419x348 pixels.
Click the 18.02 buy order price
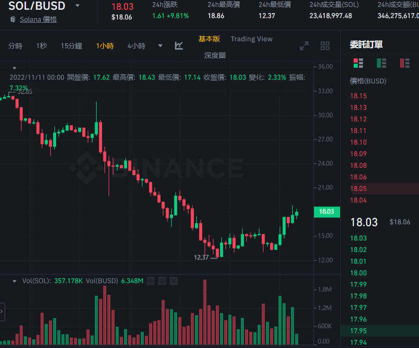(358, 250)
